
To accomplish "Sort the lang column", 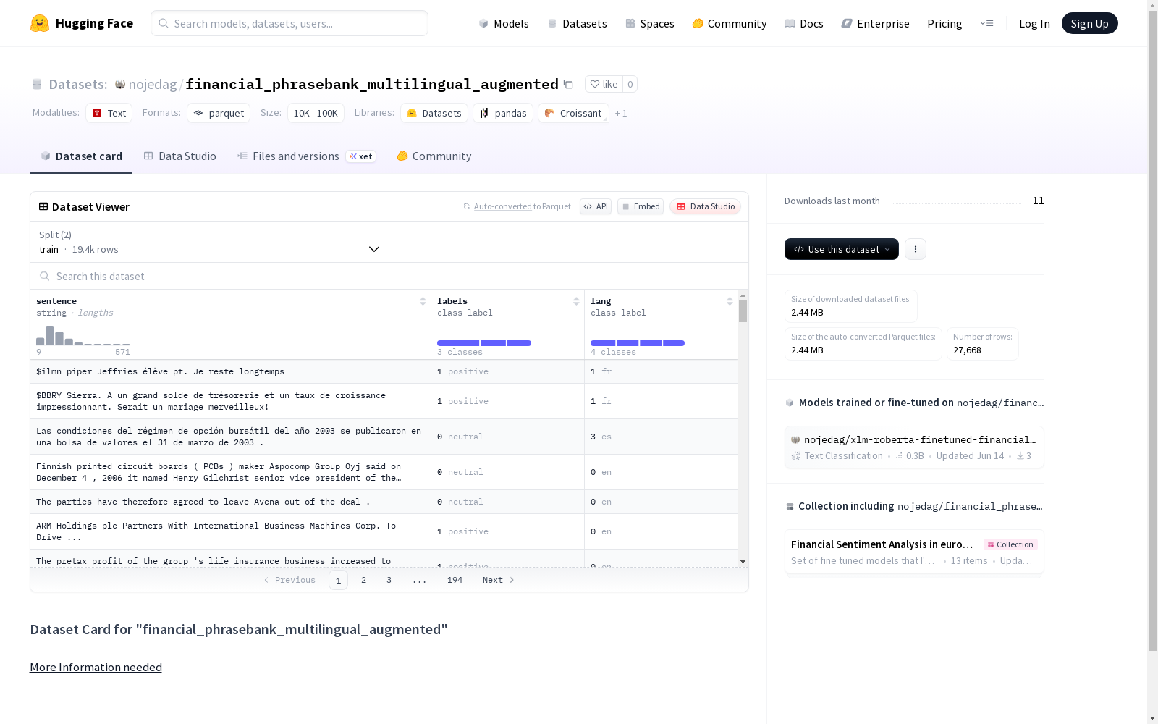I will (730, 301).
